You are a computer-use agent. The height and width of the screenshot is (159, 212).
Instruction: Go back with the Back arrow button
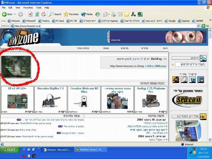(x=7, y=14)
